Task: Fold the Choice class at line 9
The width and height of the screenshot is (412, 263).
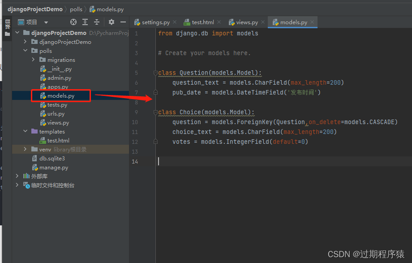Action: [x=155, y=112]
